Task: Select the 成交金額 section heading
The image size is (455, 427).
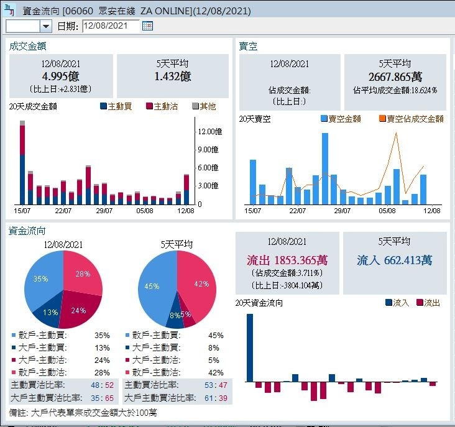Action: click(x=27, y=46)
